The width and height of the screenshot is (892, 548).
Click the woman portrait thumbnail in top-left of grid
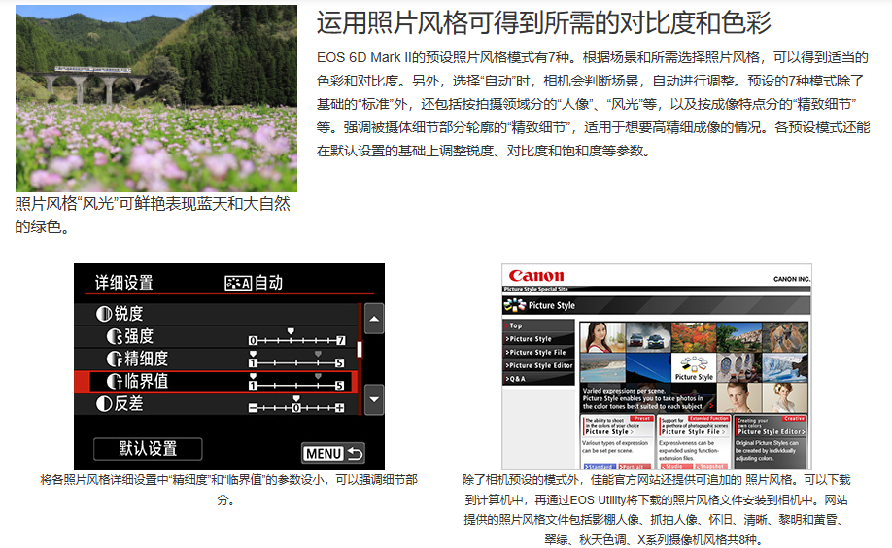602,337
